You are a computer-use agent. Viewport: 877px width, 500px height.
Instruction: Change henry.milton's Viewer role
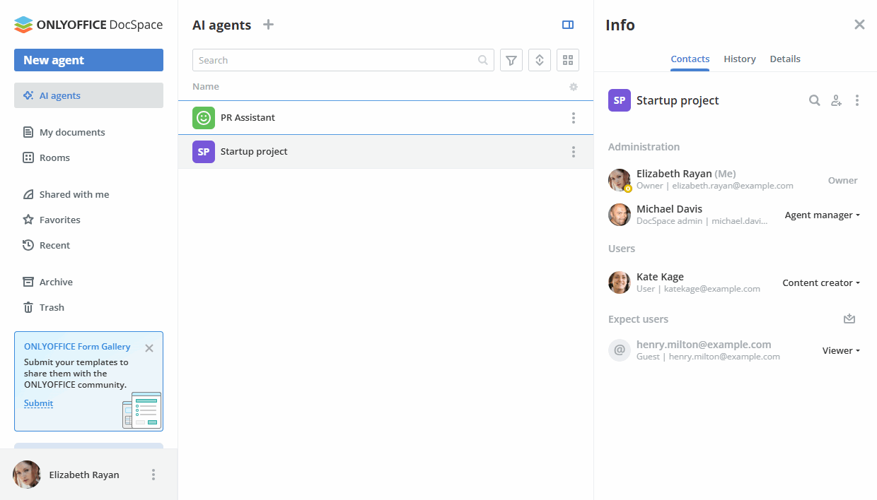[841, 350]
